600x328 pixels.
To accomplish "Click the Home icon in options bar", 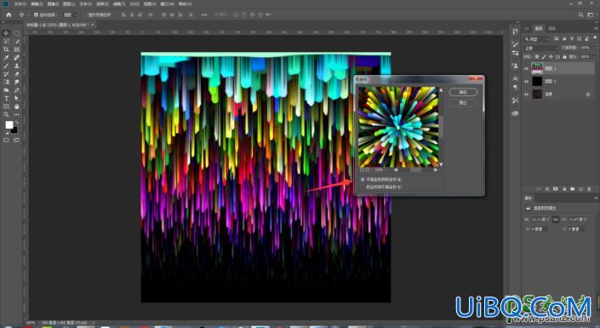I will pos(9,15).
